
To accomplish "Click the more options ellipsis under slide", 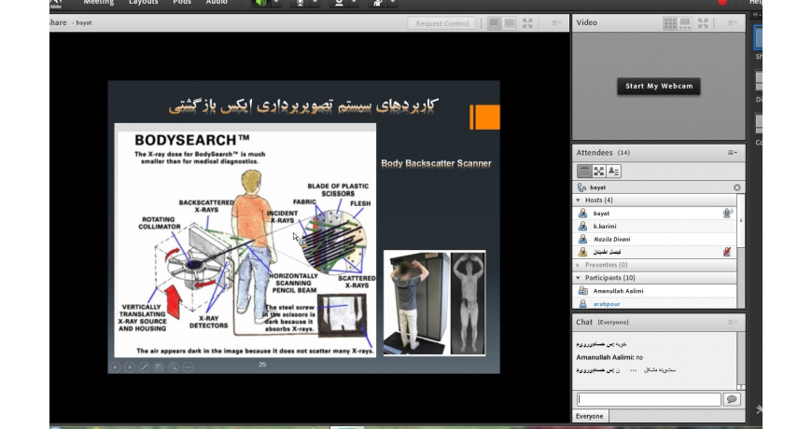I will 188,367.
